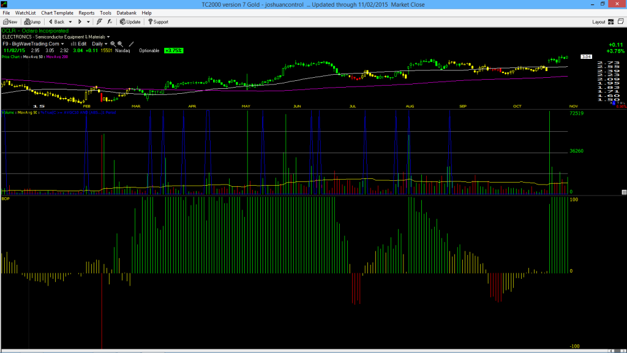Click the Layout label
Screen dimensions: 627x353
pos(599,22)
